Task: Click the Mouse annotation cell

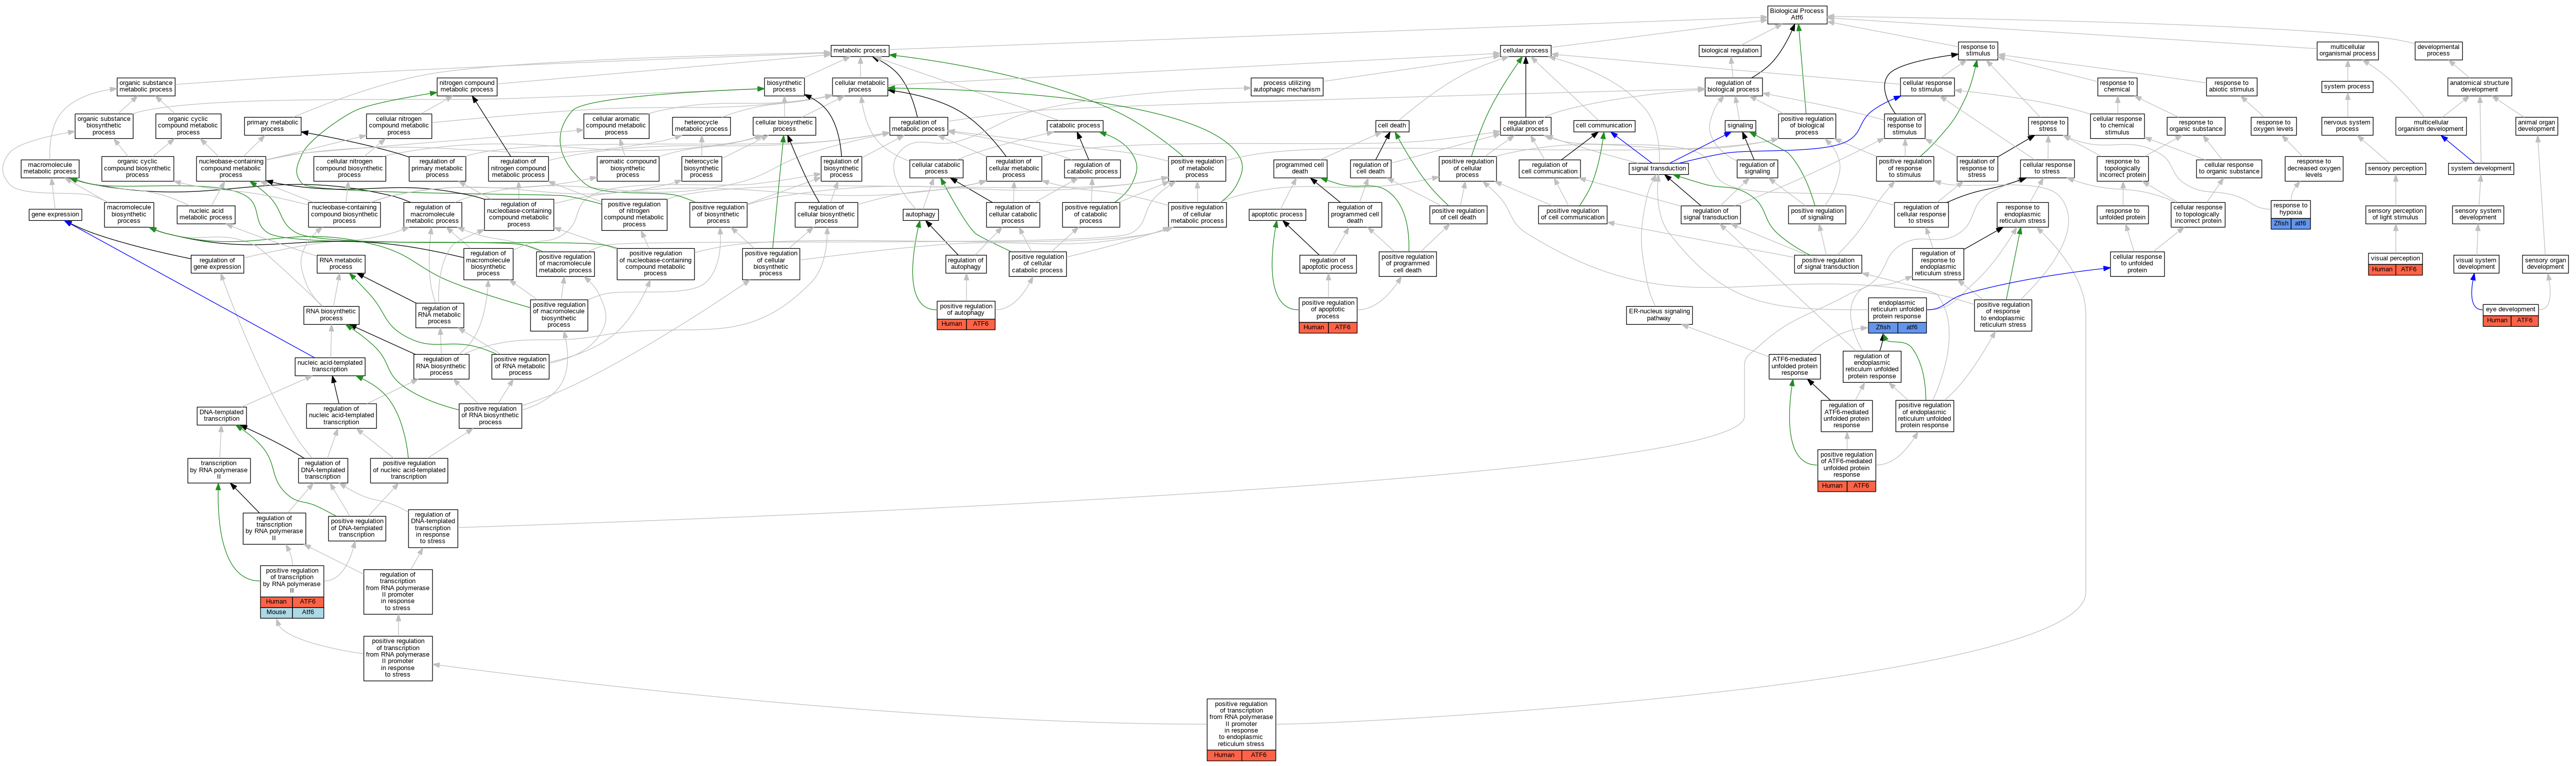Action: click(x=276, y=612)
